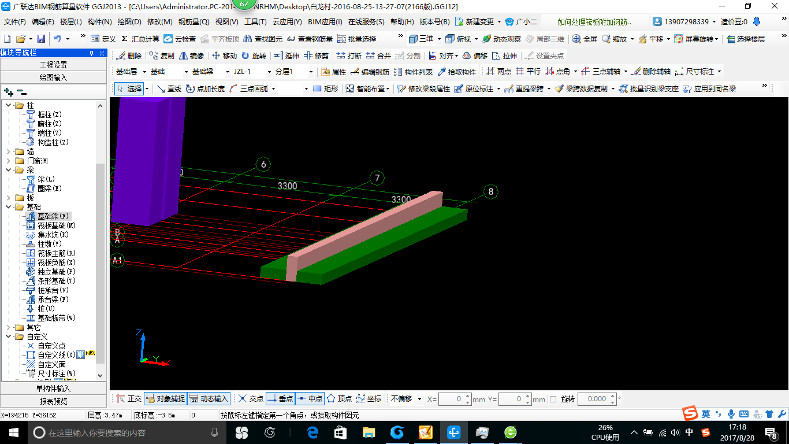The height and width of the screenshot is (444, 789).
Task: Select 筏板基础(M) in the tree
Action: (x=51, y=225)
